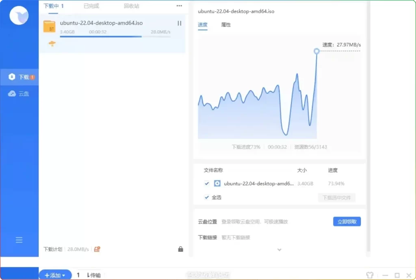Screen dimensions: 416x280
Task: Uncheck the ubuntu-22.04-desktop-amd6 file checkbox
Action: [x=207, y=183]
